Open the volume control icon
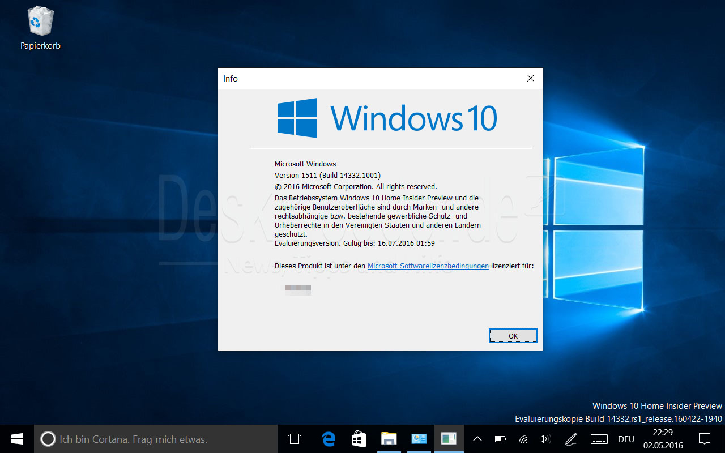Viewport: 725px width, 453px height. tap(545, 439)
